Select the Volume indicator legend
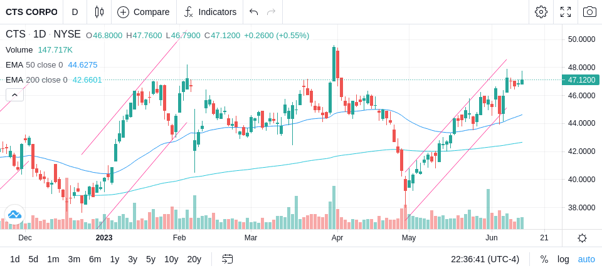 pos(19,50)
